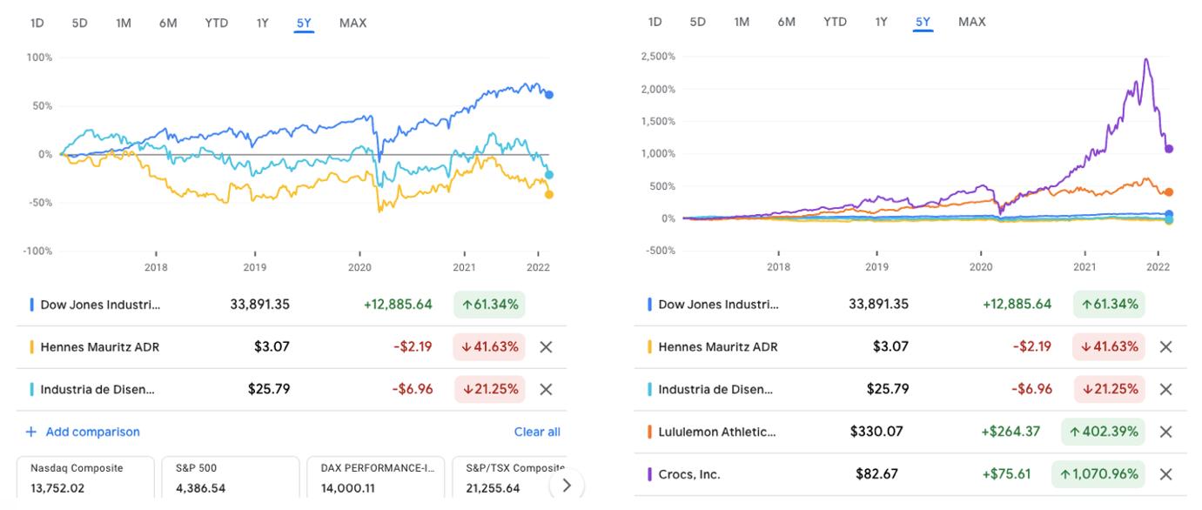The width and height of the screenshot is (1202, 510).
Task: Open the S&P 500 index card
Action: [230, 478]
